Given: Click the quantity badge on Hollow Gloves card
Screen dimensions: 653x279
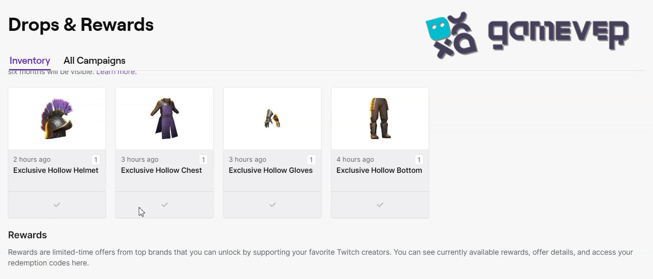Looking at the screenshot, I should pyautogui.click(x=311, y=160).
